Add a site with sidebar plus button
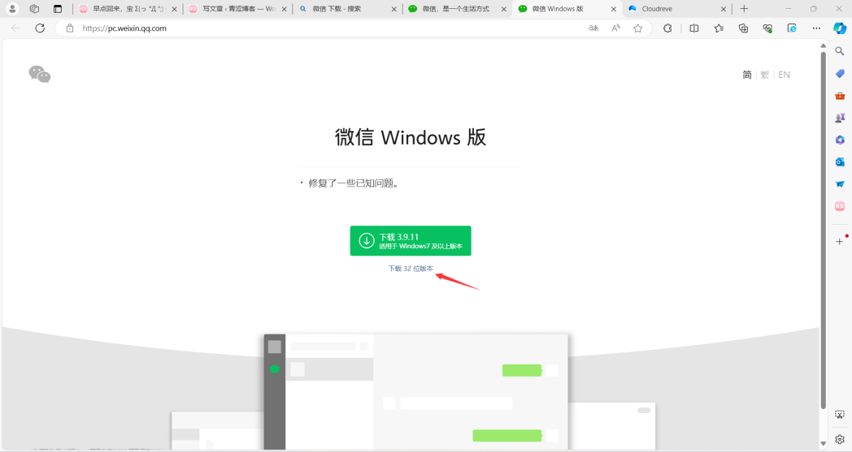Viewport: 852px width, 452px height. (x=840, y=242)
